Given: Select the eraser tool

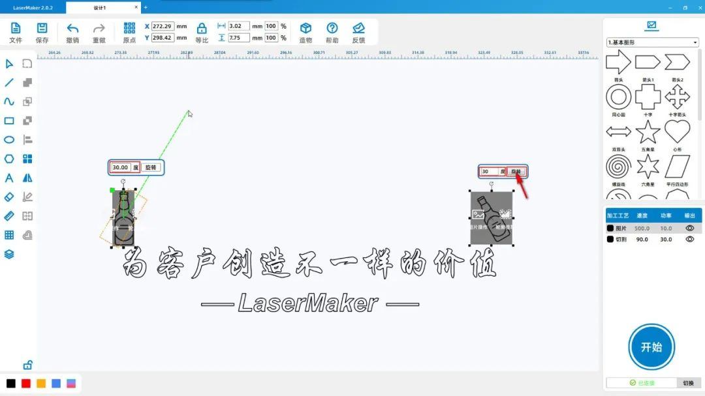Looking at the screenshot, I should 9,197.
